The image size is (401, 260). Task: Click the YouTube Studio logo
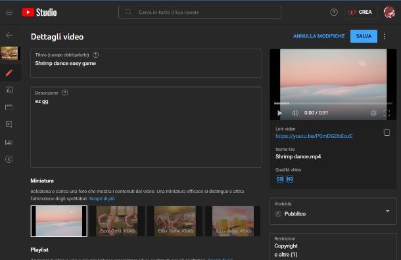pyautogui.click(x=39, y=12)
